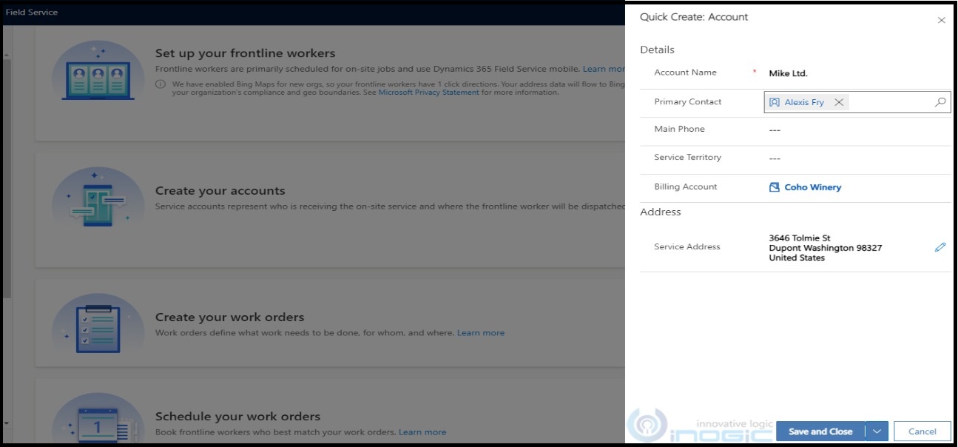This screenshot has height=447, width=958.
Task: Click Save and Close button
Action: pos(820,431)
